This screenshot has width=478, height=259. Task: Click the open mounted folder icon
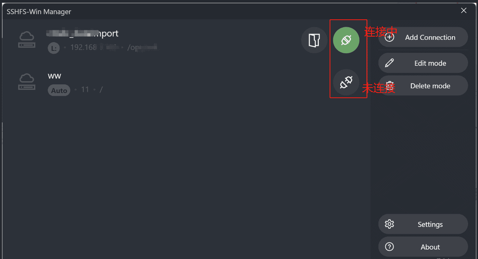314,40
